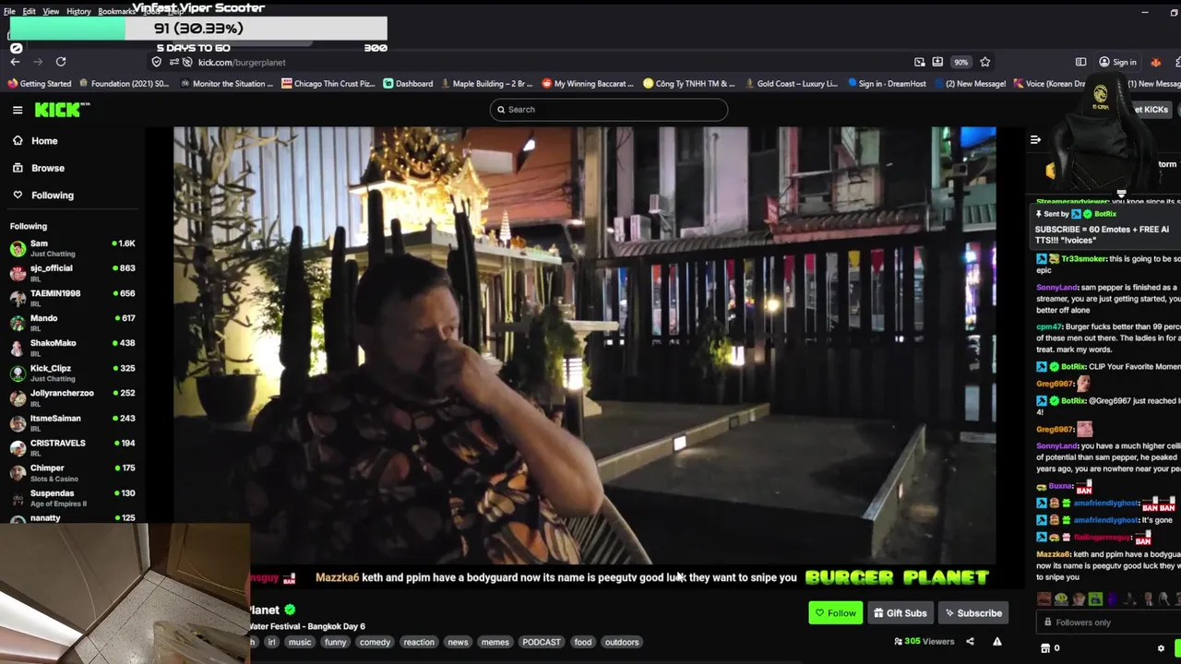Open the chat shop points icon
1181x664 pixels.
pyautogui.click(x=1045, y=648)
